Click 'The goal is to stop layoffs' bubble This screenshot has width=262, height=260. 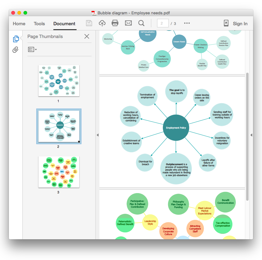click(x=177, y=92)
